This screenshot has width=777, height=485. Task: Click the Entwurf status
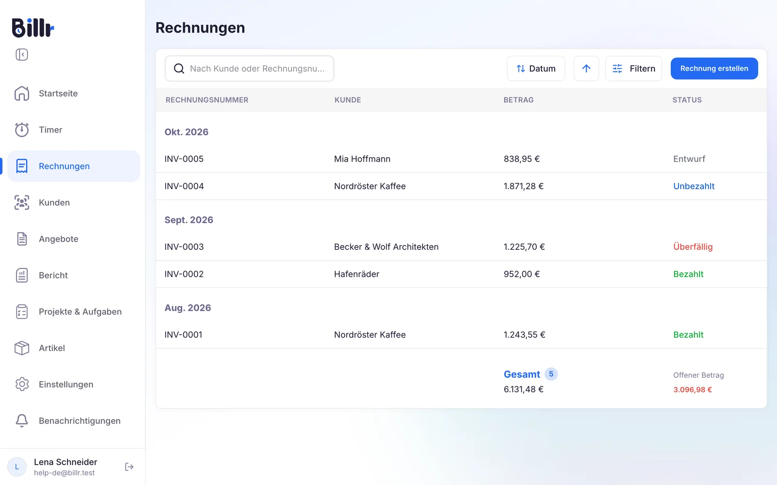[x=689, y=159]
